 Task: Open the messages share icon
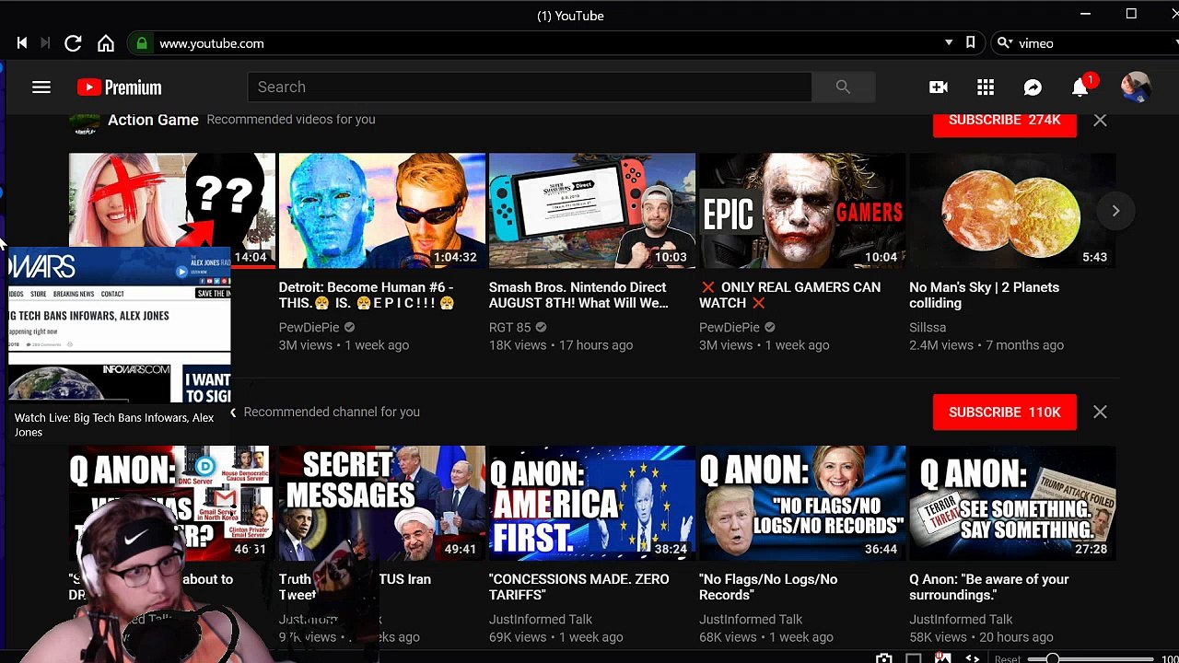pos(1033,87)
